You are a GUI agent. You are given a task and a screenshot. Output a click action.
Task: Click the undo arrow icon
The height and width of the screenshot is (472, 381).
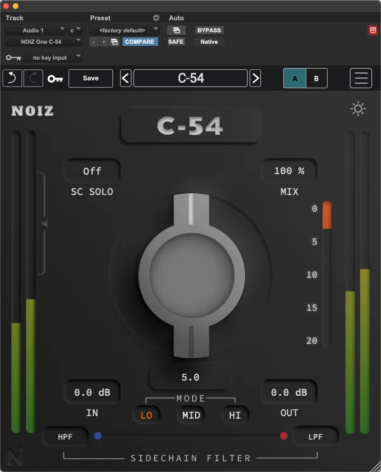tap(12, 78)
